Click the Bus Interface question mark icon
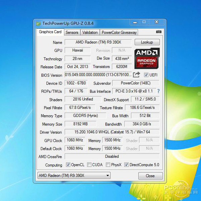The width and height of the screenshot is (201, 201). [158, 91]
